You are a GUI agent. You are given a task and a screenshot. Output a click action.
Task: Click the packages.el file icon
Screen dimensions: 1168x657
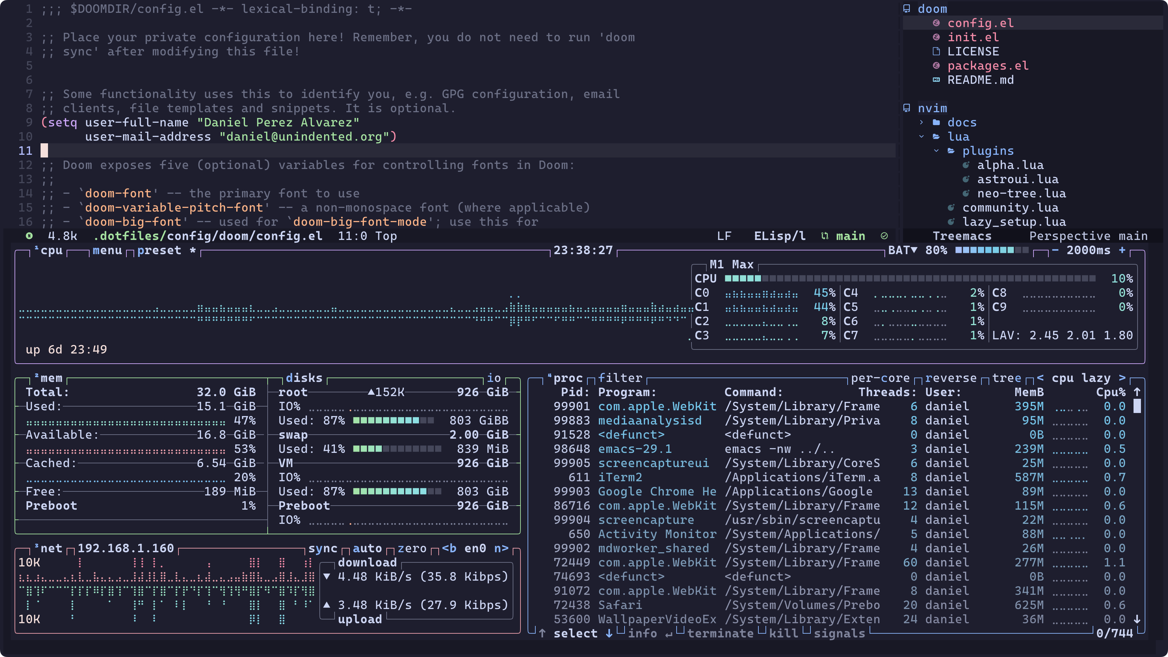pyautogui.click(x=936, y=66)
